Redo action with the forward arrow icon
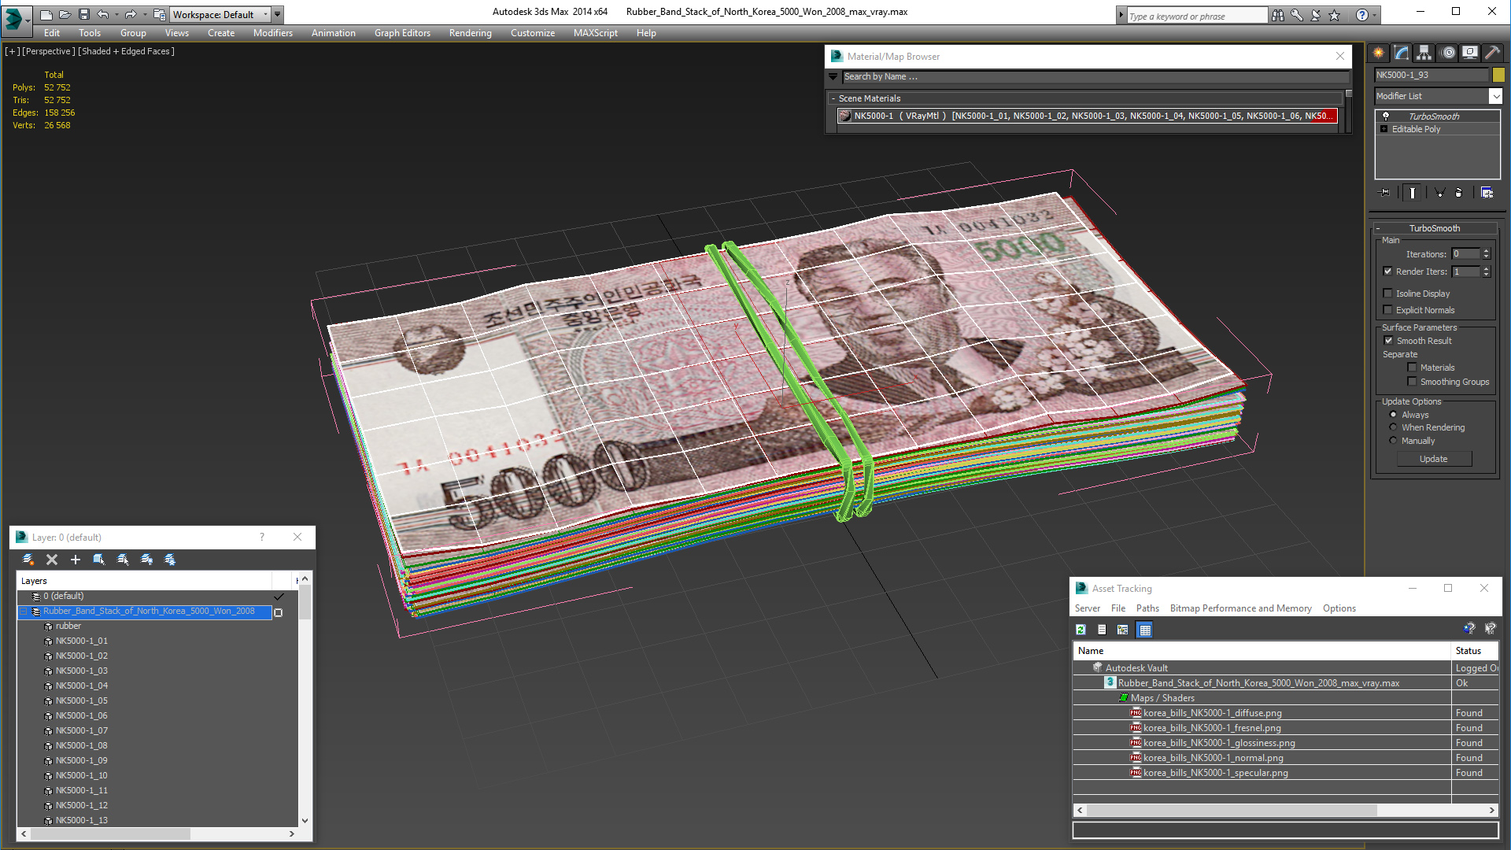1511x850 pixels. pyautogui.click(x=131, y=14)
